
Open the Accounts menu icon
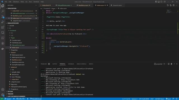pyautogui.click(x=3, y=89)
